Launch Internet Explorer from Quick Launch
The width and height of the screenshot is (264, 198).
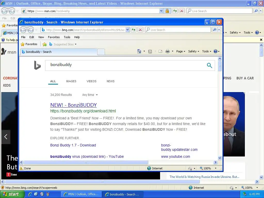coord(30,194)
